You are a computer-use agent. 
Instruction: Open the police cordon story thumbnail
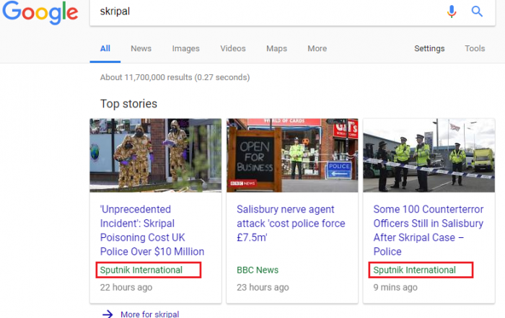[x=429, y=156]
